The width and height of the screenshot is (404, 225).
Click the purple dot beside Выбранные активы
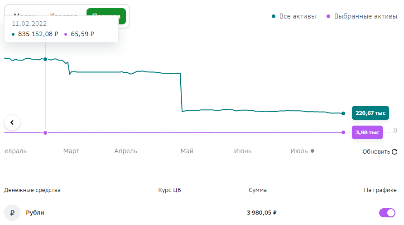pos(328,16)
